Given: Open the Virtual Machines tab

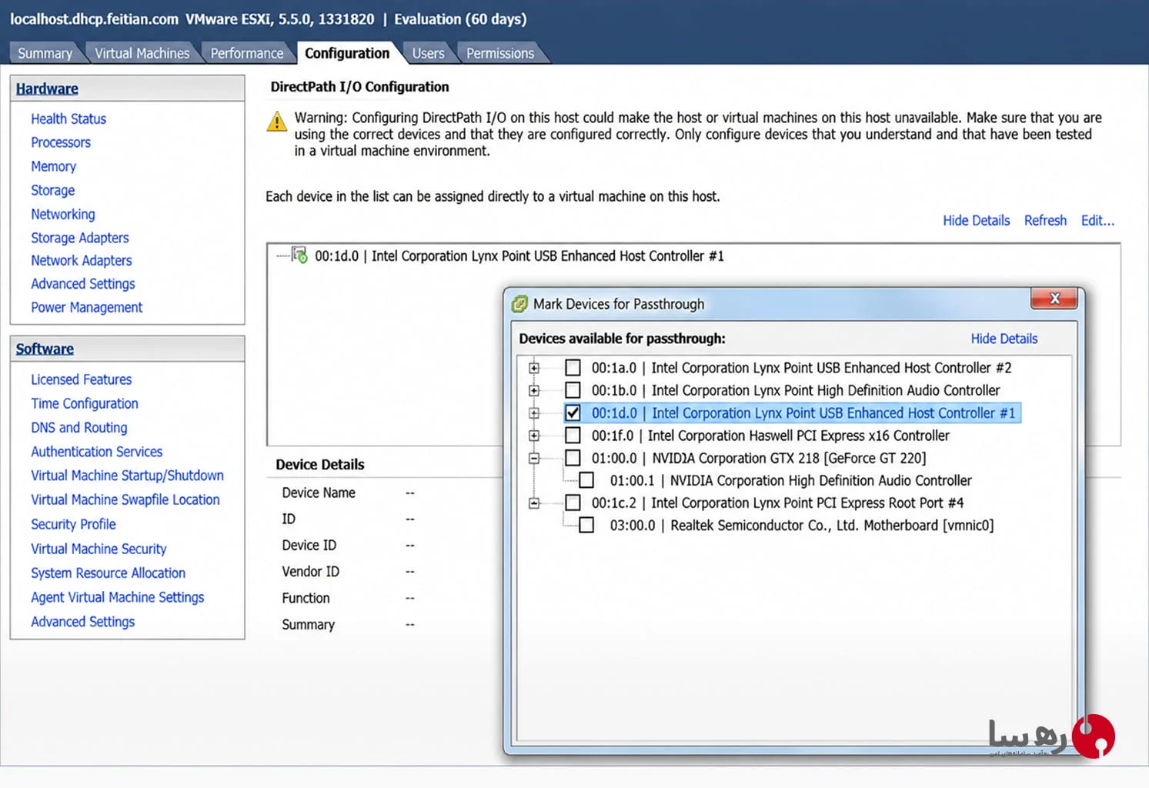Looking at the screenshot, I should point(142,53).
